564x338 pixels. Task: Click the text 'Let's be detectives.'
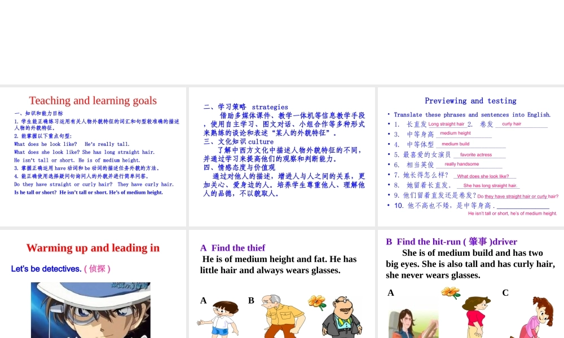46,269
